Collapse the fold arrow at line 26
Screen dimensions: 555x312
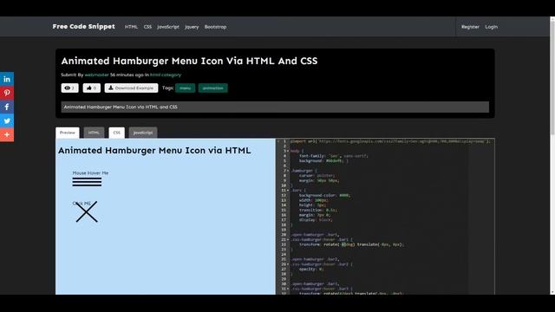pyautogui.click(x=288, y=264)
